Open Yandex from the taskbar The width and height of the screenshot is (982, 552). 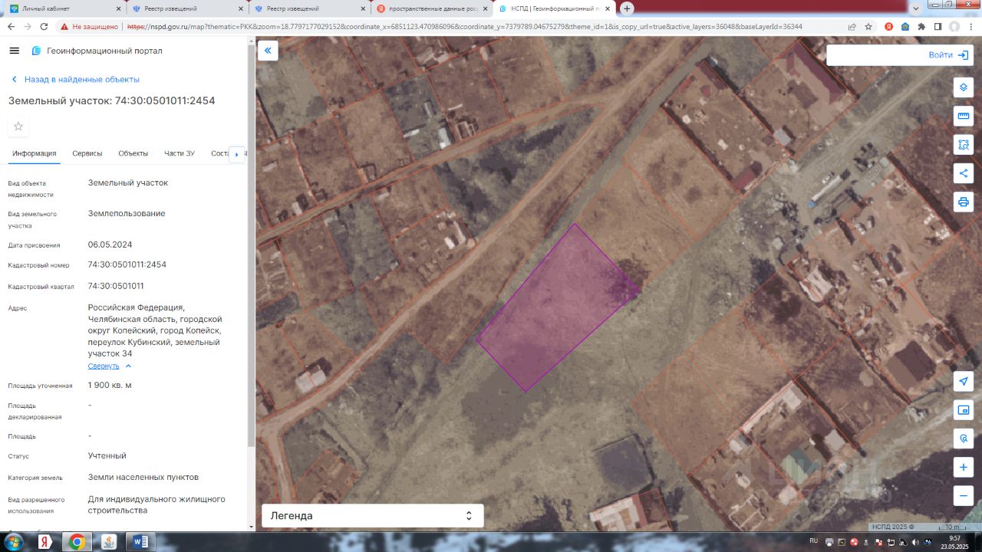[x=45, y=542]
